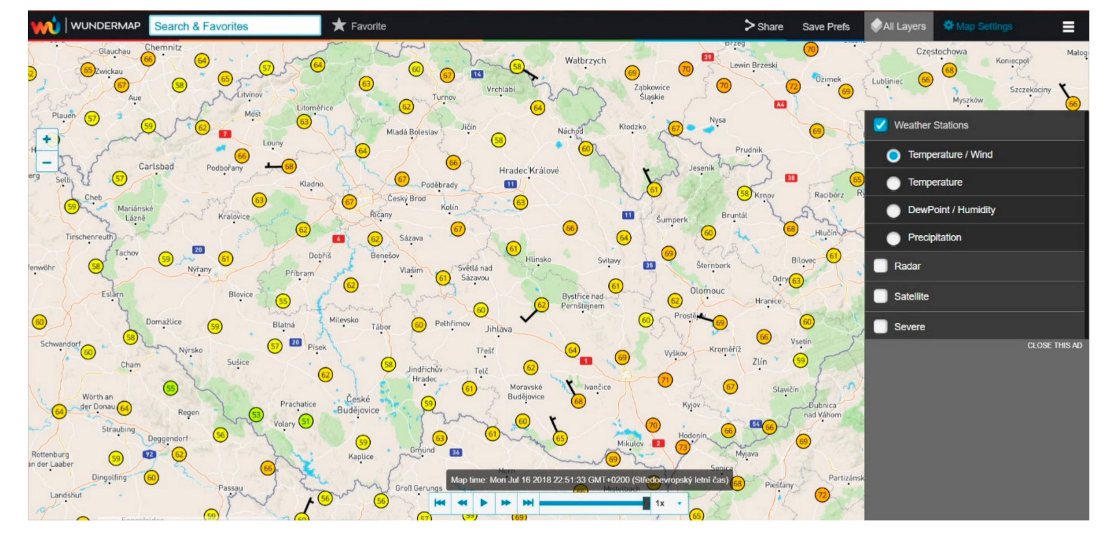
Task: Select the Temperature / Wind radio button
Action: 893,155
